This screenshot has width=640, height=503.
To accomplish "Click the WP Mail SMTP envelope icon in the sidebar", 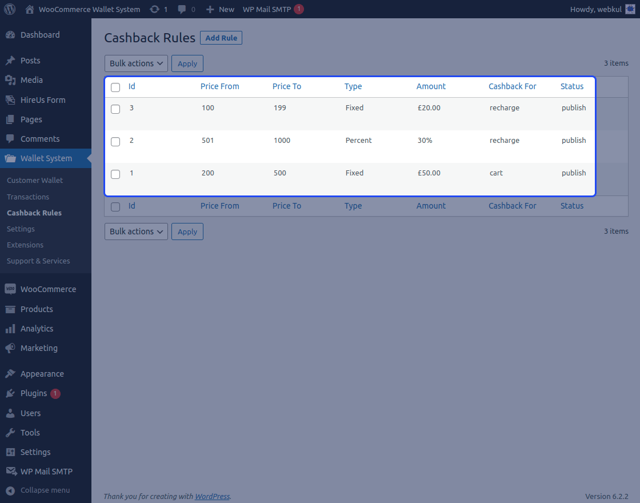I will pos(11,472).
